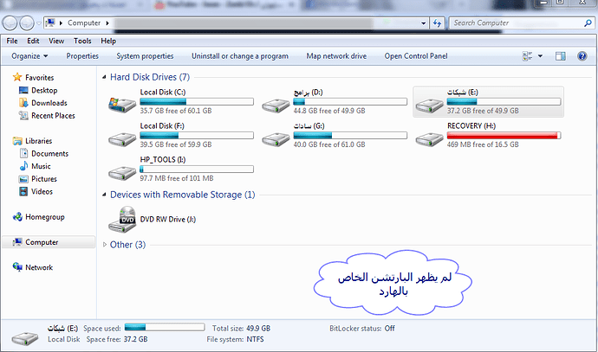Click the Documents library icon
Screen dimensions: 598x352
click(23, 153)
